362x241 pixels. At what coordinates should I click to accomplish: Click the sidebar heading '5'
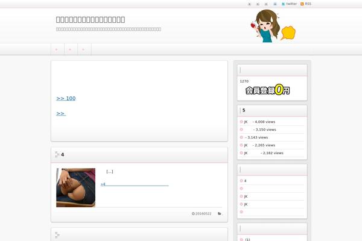pos(244,110)
